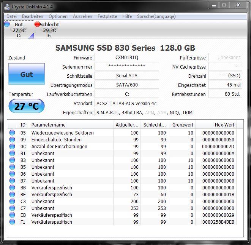The width and height of the screenshot is (251, 245).
Task: Click the worst value 200 in row C3
Action: pos(162,201)
